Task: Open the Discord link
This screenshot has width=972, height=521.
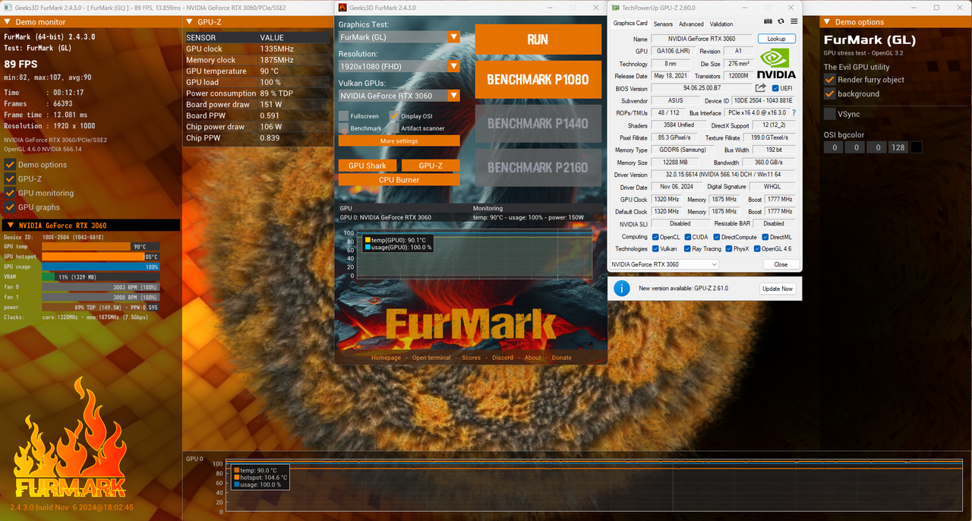Action: pyautogui.click(x=503, y=358)
